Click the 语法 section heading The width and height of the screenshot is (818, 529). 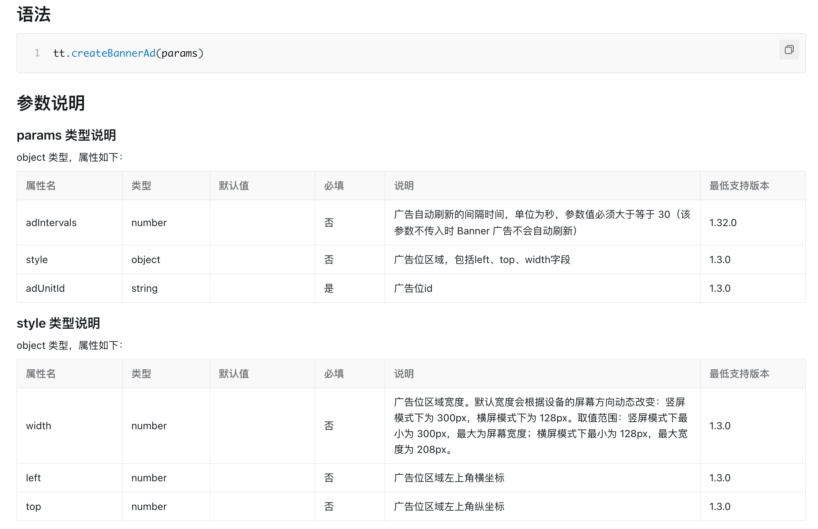tap(34, 15)
